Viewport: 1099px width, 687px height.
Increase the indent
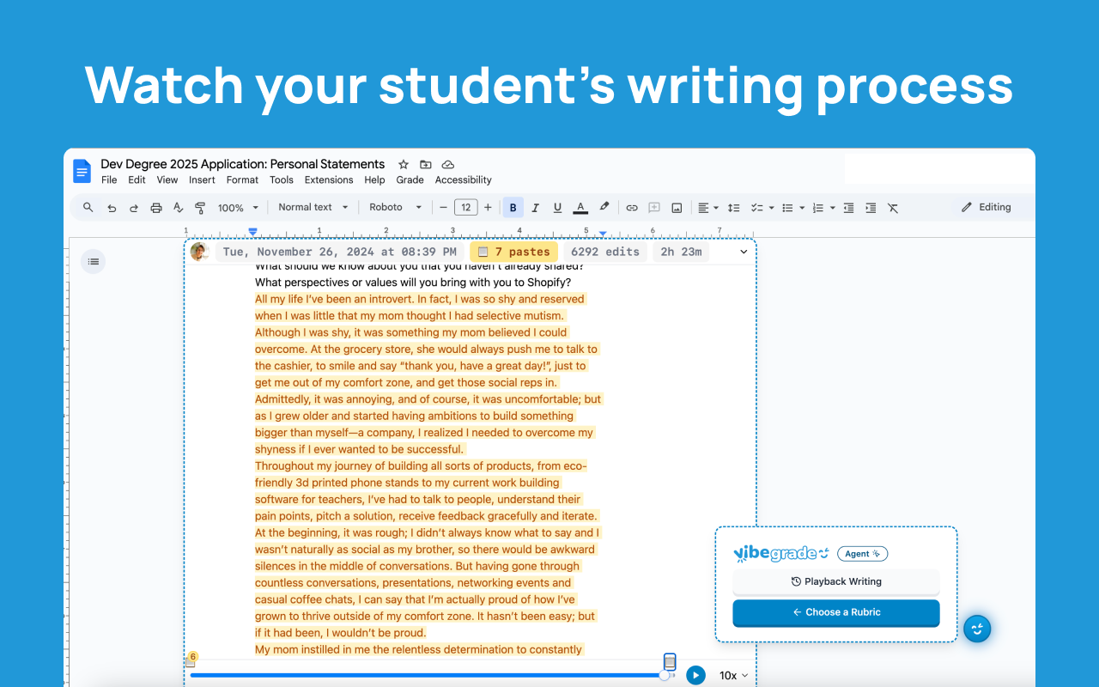(x=871, y=208)
